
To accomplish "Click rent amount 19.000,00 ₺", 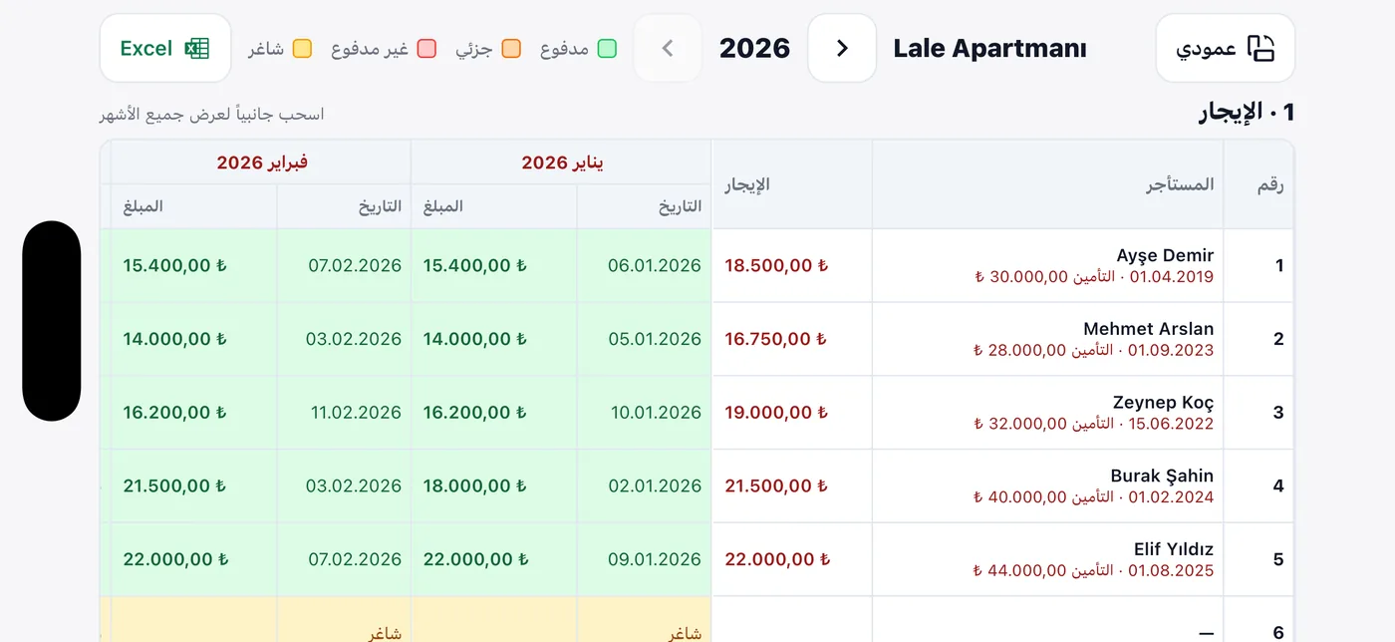I will pyautogui.click(x=776, y=413).
